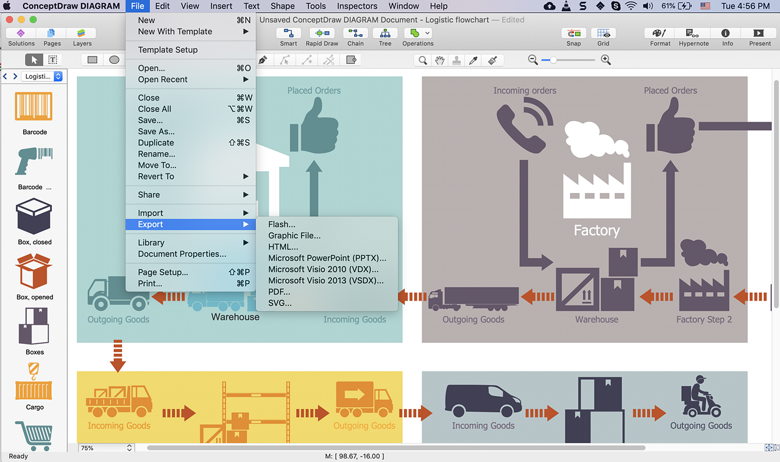Screen dimensions: 780x462
Task: Select the hand pan tool
Action: tap(439, 60)
